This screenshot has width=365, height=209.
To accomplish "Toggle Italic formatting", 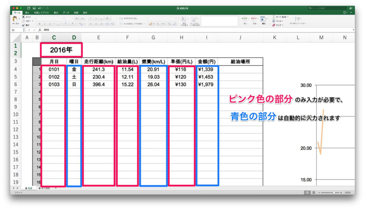I will 44,24.
